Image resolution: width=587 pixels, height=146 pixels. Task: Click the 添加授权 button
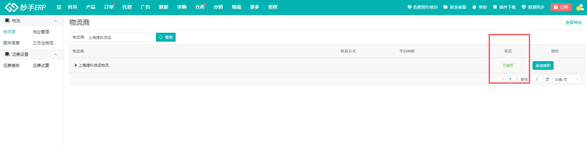tap(543, 65)
